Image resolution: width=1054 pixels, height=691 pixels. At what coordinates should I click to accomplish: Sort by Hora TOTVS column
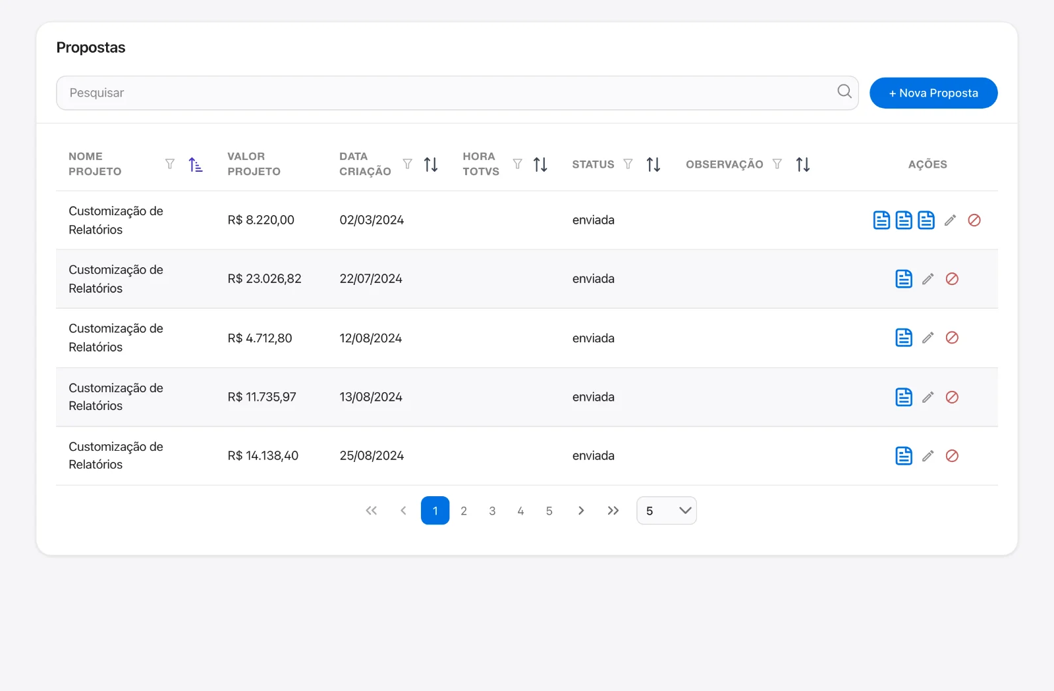[x=540, y=165]
